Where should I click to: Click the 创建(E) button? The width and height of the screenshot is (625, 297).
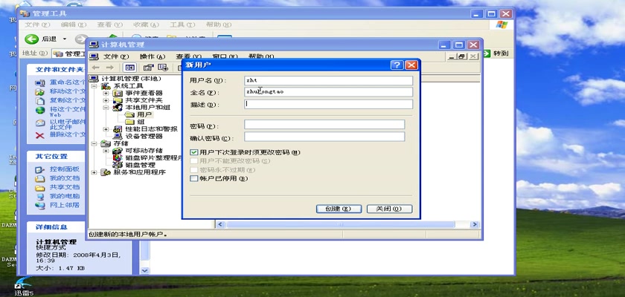pyautogui.click(x=339, y=209)
